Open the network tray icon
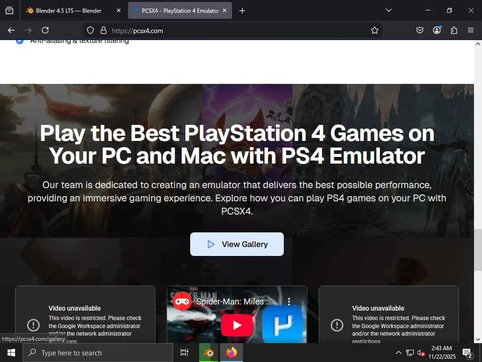This screenshot has height=362, width=482. click(410, 353)
